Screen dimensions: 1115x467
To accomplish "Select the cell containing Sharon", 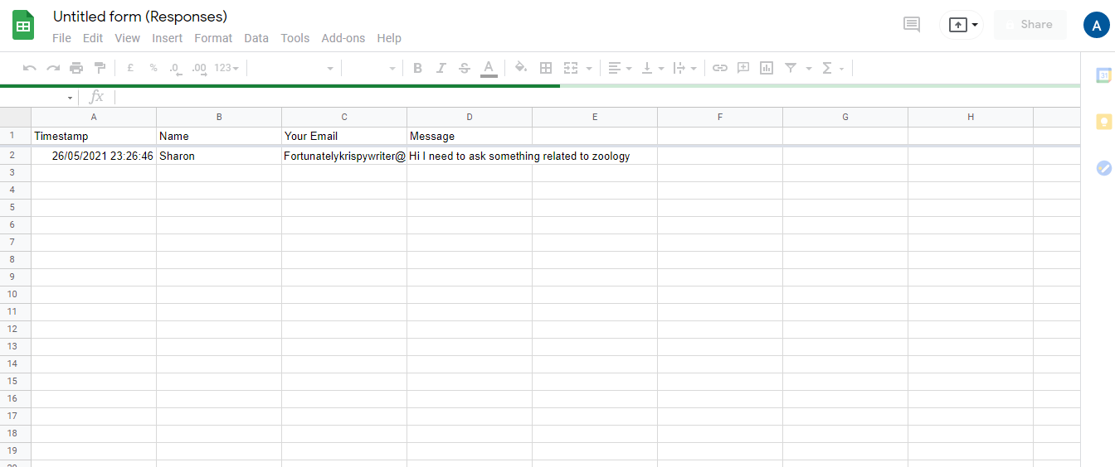I will [219, 156].
